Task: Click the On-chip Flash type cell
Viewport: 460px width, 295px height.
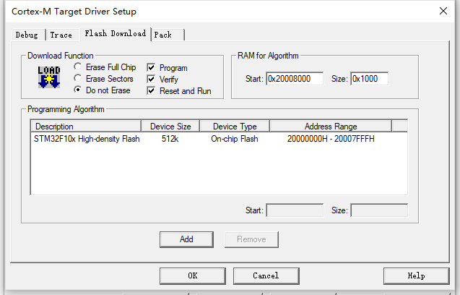Action: coord(235,139)
